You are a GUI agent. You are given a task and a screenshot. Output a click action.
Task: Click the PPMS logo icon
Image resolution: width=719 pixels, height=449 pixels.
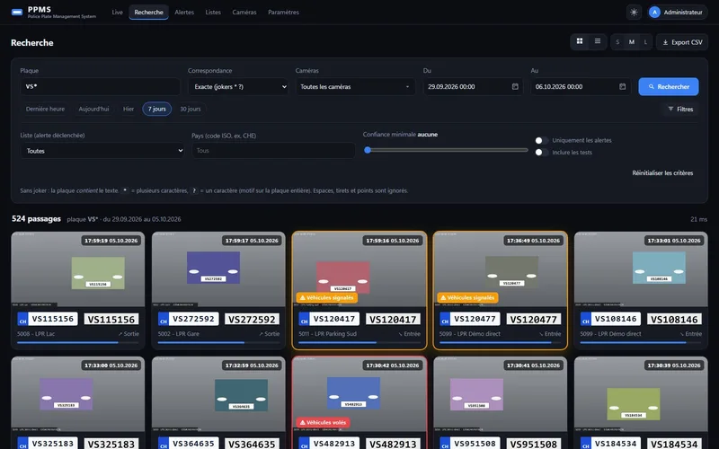click(x=17, y=13)
